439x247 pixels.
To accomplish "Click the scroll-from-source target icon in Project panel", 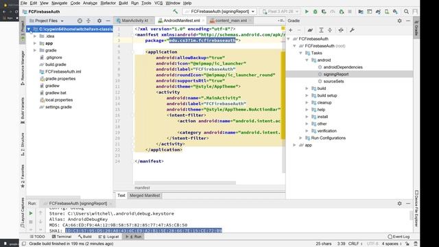I will [x=80, y=21].
